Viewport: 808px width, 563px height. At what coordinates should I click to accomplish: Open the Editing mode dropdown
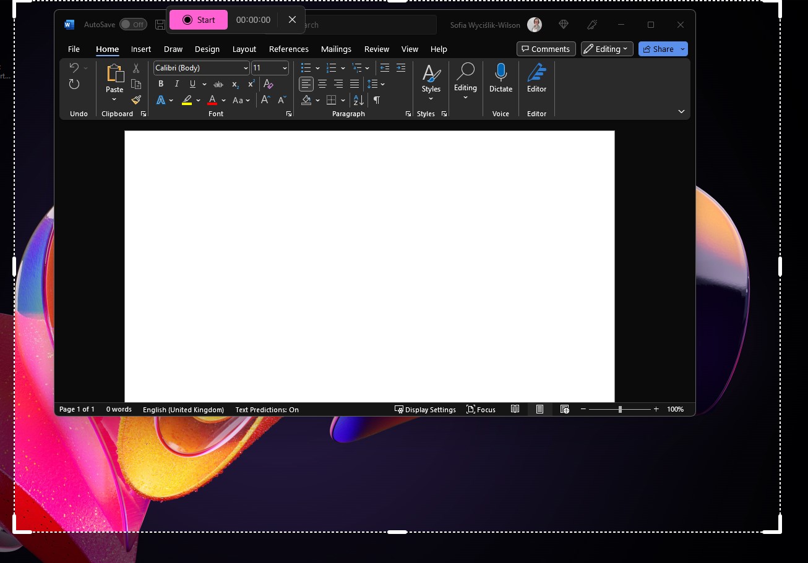point(606,49)
